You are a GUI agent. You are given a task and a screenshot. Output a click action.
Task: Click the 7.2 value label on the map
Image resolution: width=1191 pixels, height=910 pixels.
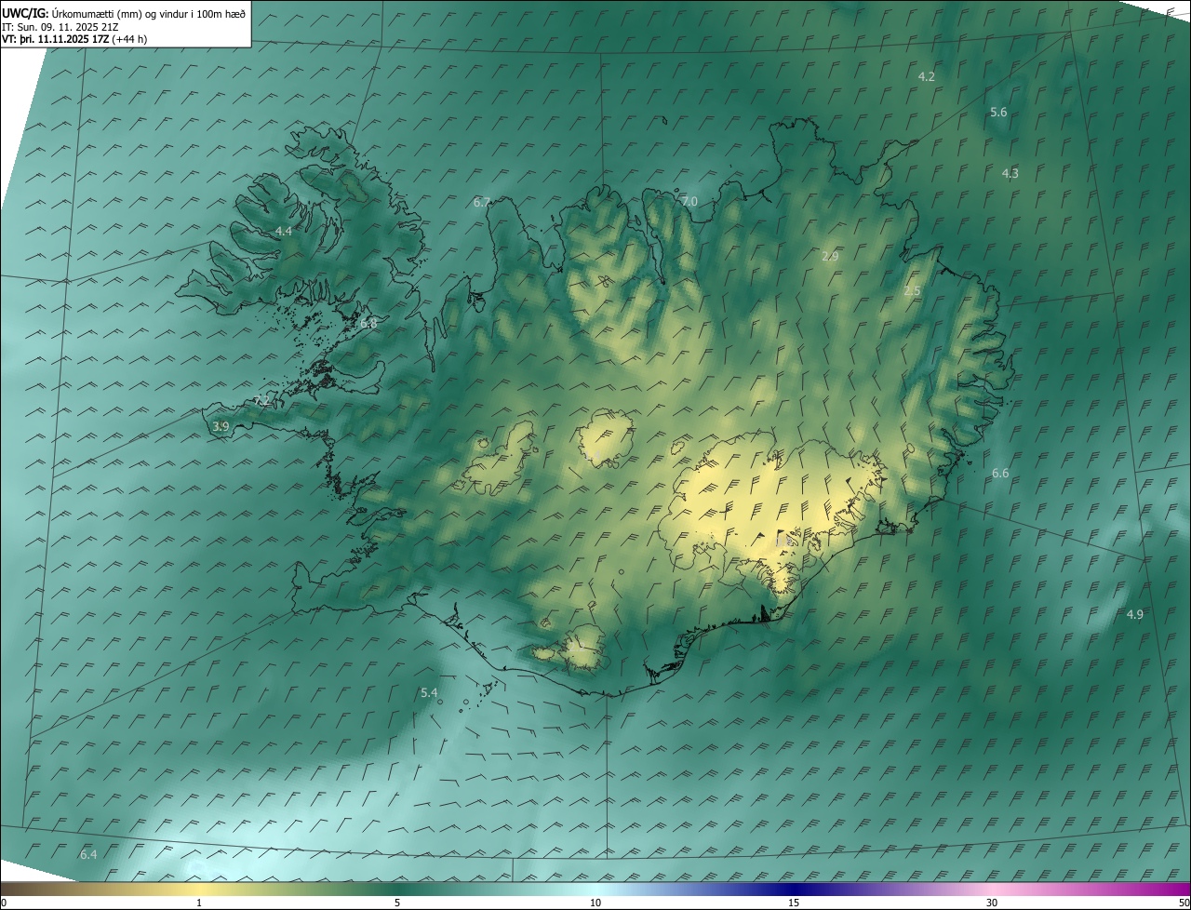(261, 401)
